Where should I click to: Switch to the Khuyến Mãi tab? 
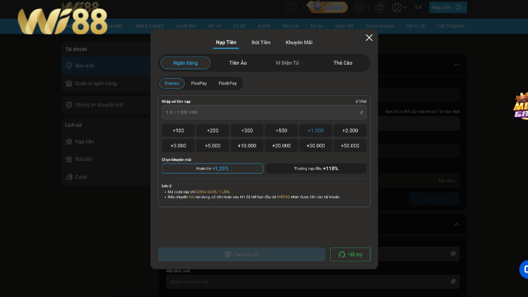[299, 42]
